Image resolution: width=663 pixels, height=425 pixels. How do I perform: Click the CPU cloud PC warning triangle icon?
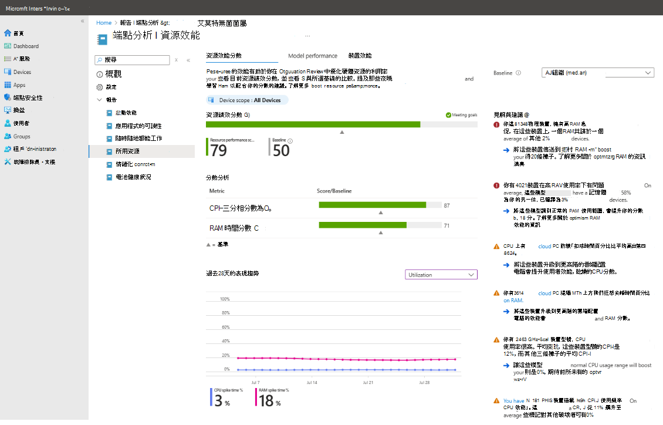coord(496,246)
